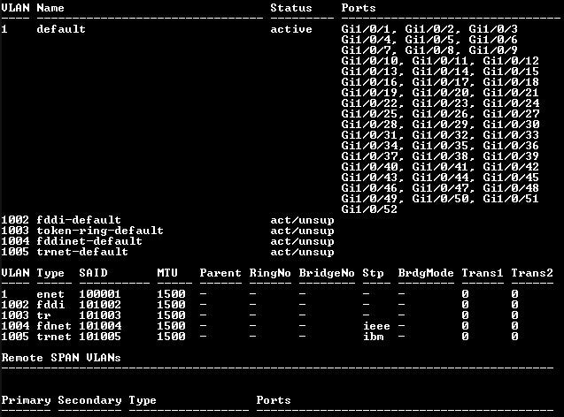Select port Gi1/0/1 in the ports list
This screenshot has width=564, height=417.
[x=365, y=29]
